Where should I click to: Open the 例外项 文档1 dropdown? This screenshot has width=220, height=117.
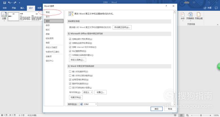(88, 104)
